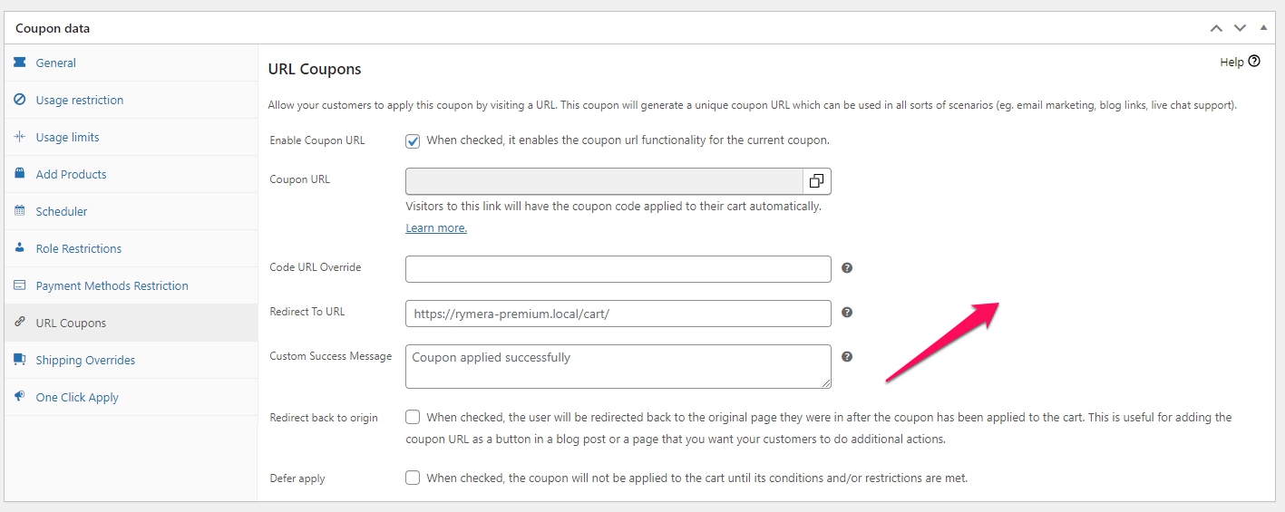Click the Scheduler calendar icon

(x=20, y=211)
